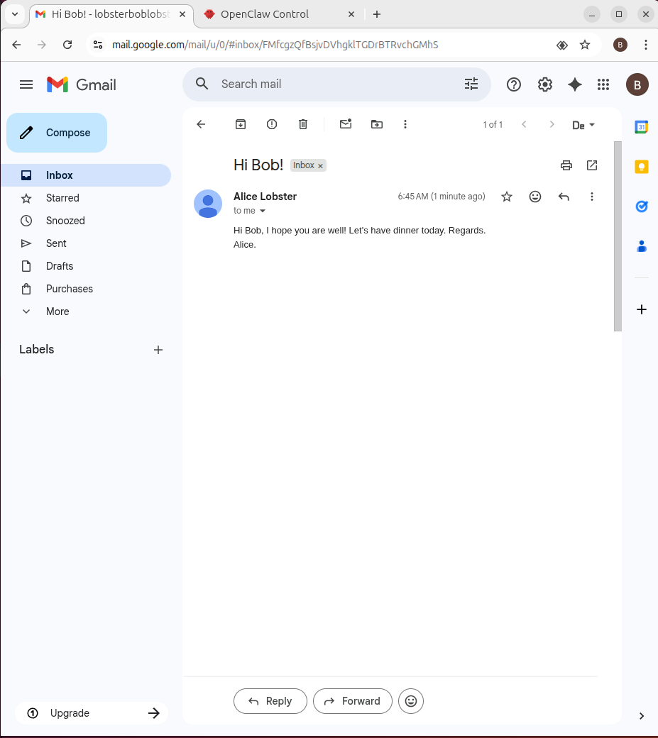Open the Sent folder
This screenshot has height=738, width=658.
coord(56,243)
